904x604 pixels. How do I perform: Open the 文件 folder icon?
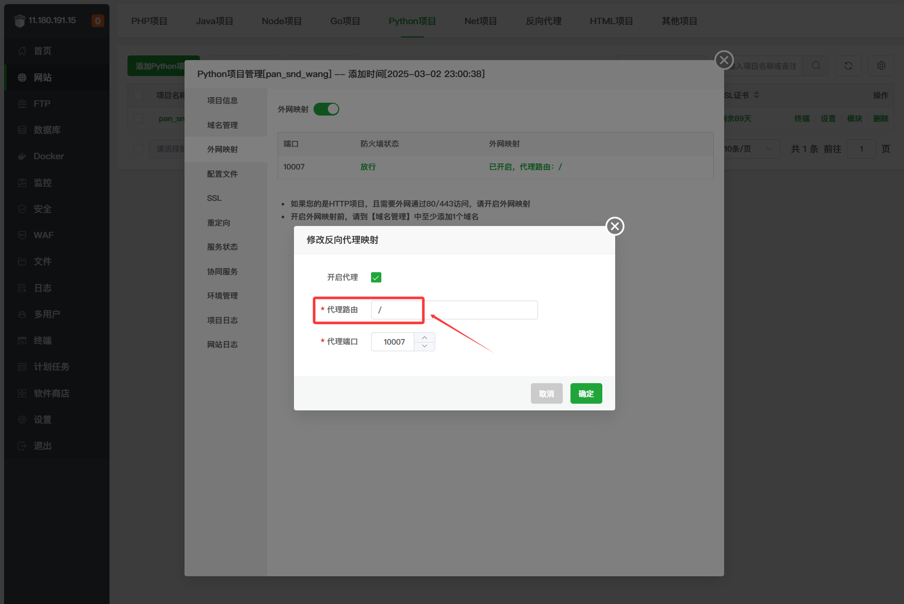(x=22, y=261)
